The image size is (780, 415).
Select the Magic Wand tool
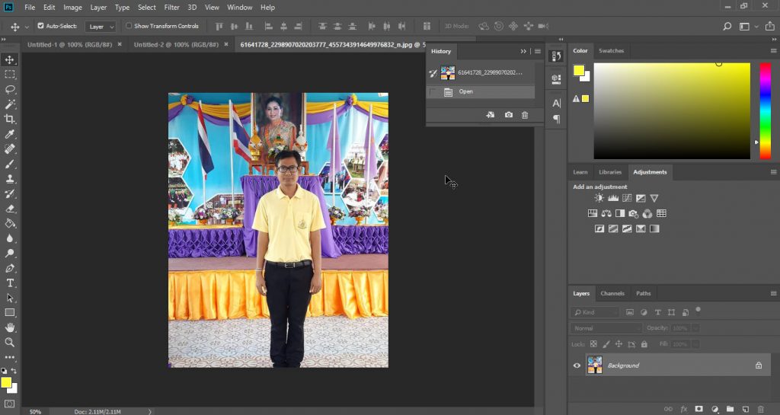pos(10,104)
